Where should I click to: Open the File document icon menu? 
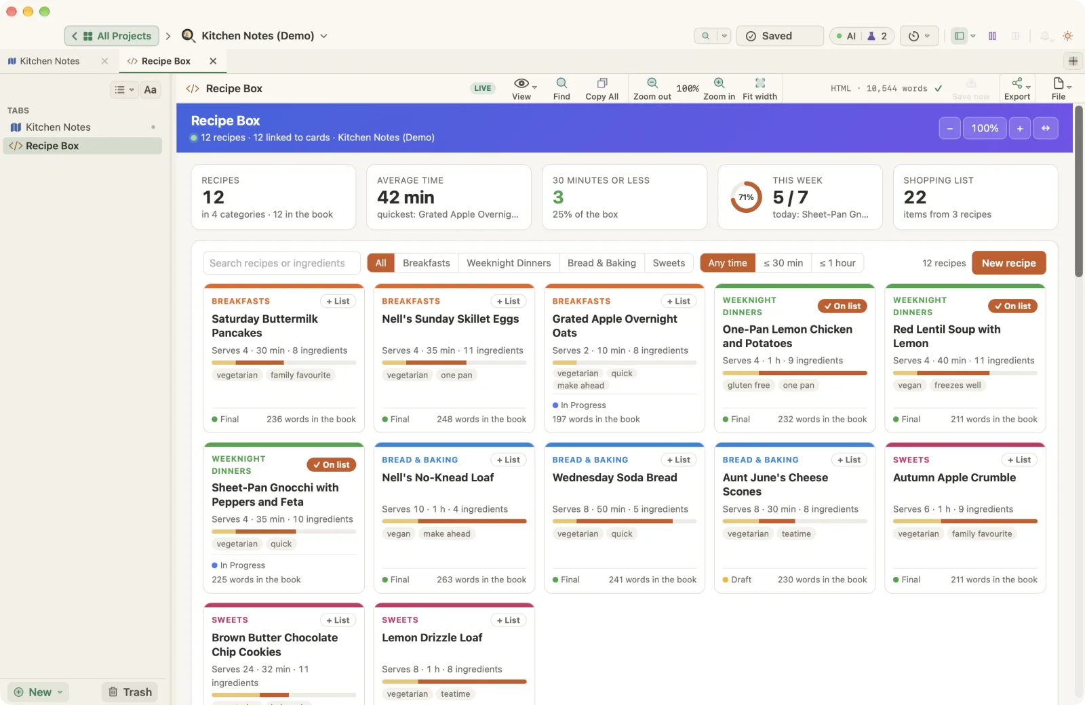click(x=1059, y=83)
